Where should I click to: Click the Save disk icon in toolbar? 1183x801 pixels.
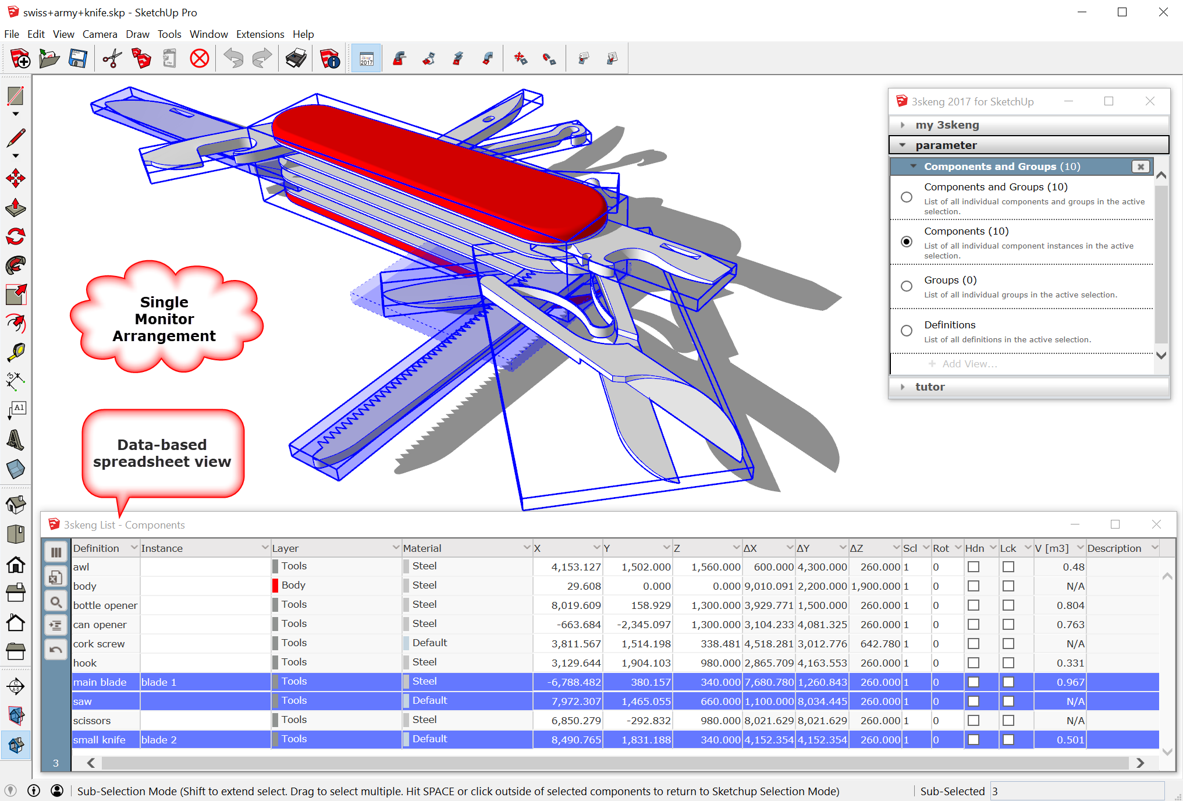[77, 58]
